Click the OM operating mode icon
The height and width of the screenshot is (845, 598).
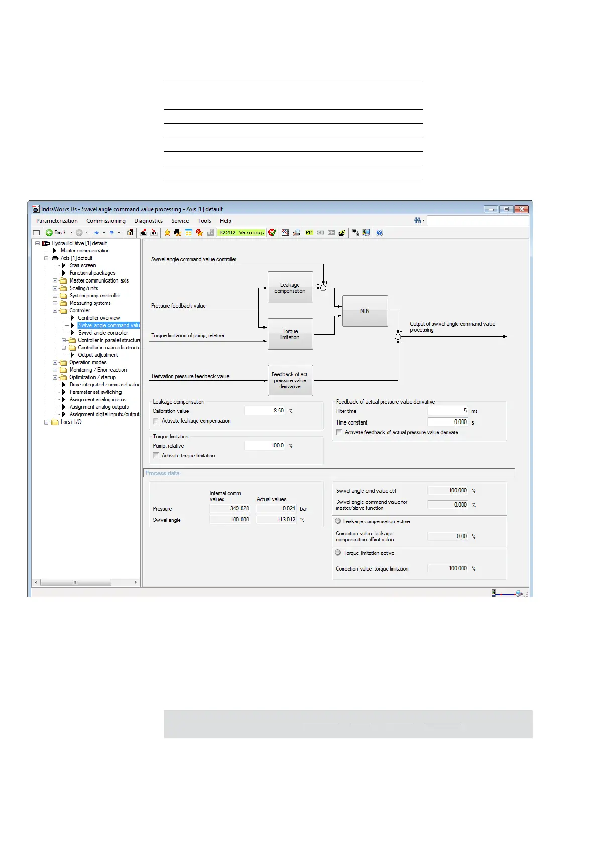[320, 232]
